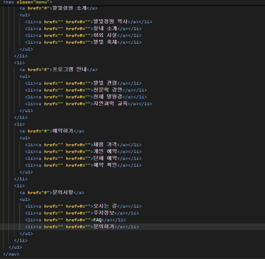Click the <li> tag above 예약하기 anchor
This screenshot has height=259, width=265.
click(x=20, y=124)
